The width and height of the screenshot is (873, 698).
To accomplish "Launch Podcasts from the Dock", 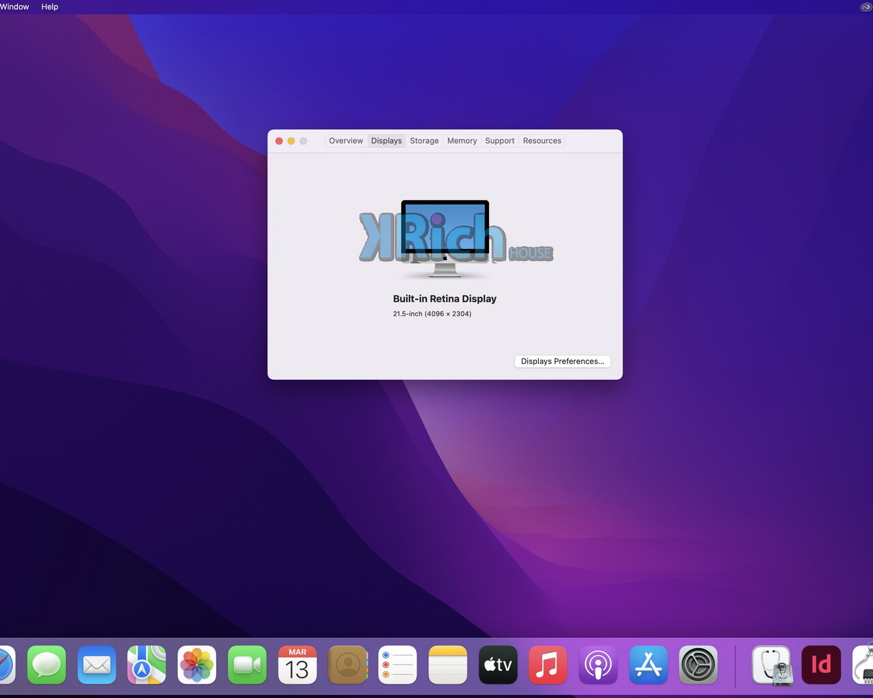I will pyautogui.click(x=598, y=665).
